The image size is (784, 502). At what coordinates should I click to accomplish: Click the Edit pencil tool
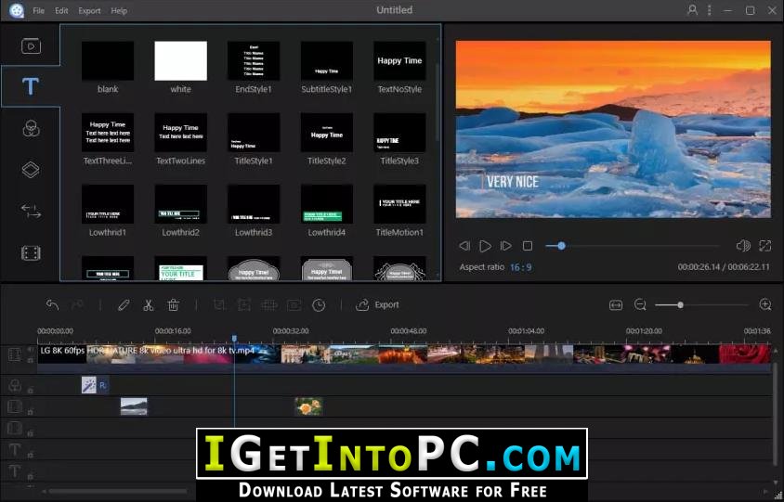pyautogui.click(x=124, y=304)
